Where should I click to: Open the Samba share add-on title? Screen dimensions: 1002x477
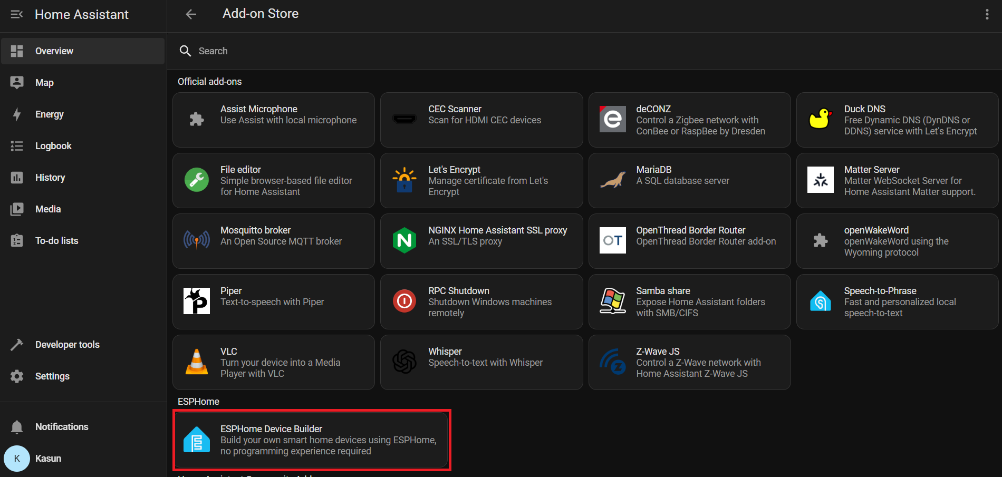[663, 291]
